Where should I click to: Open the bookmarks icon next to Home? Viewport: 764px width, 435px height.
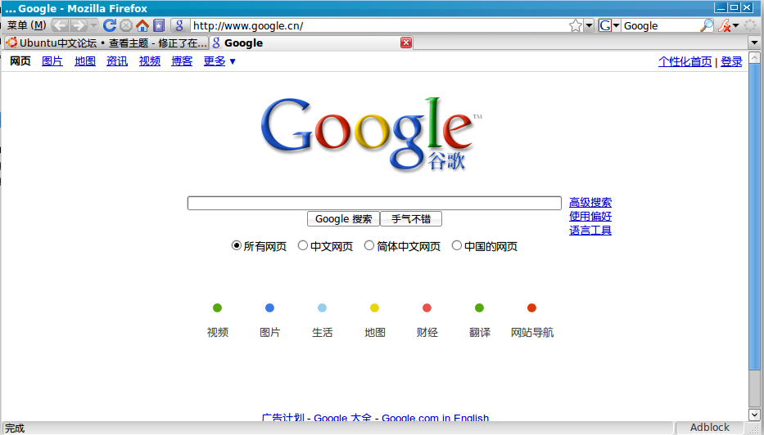point(159,25)
